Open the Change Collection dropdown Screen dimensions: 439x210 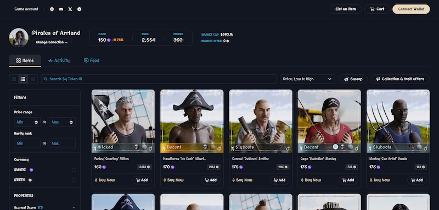pos(52,42)
